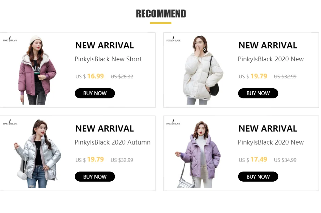
Task: Click BUY NOW for the white puffer coat
Action: tap(258, 93)
